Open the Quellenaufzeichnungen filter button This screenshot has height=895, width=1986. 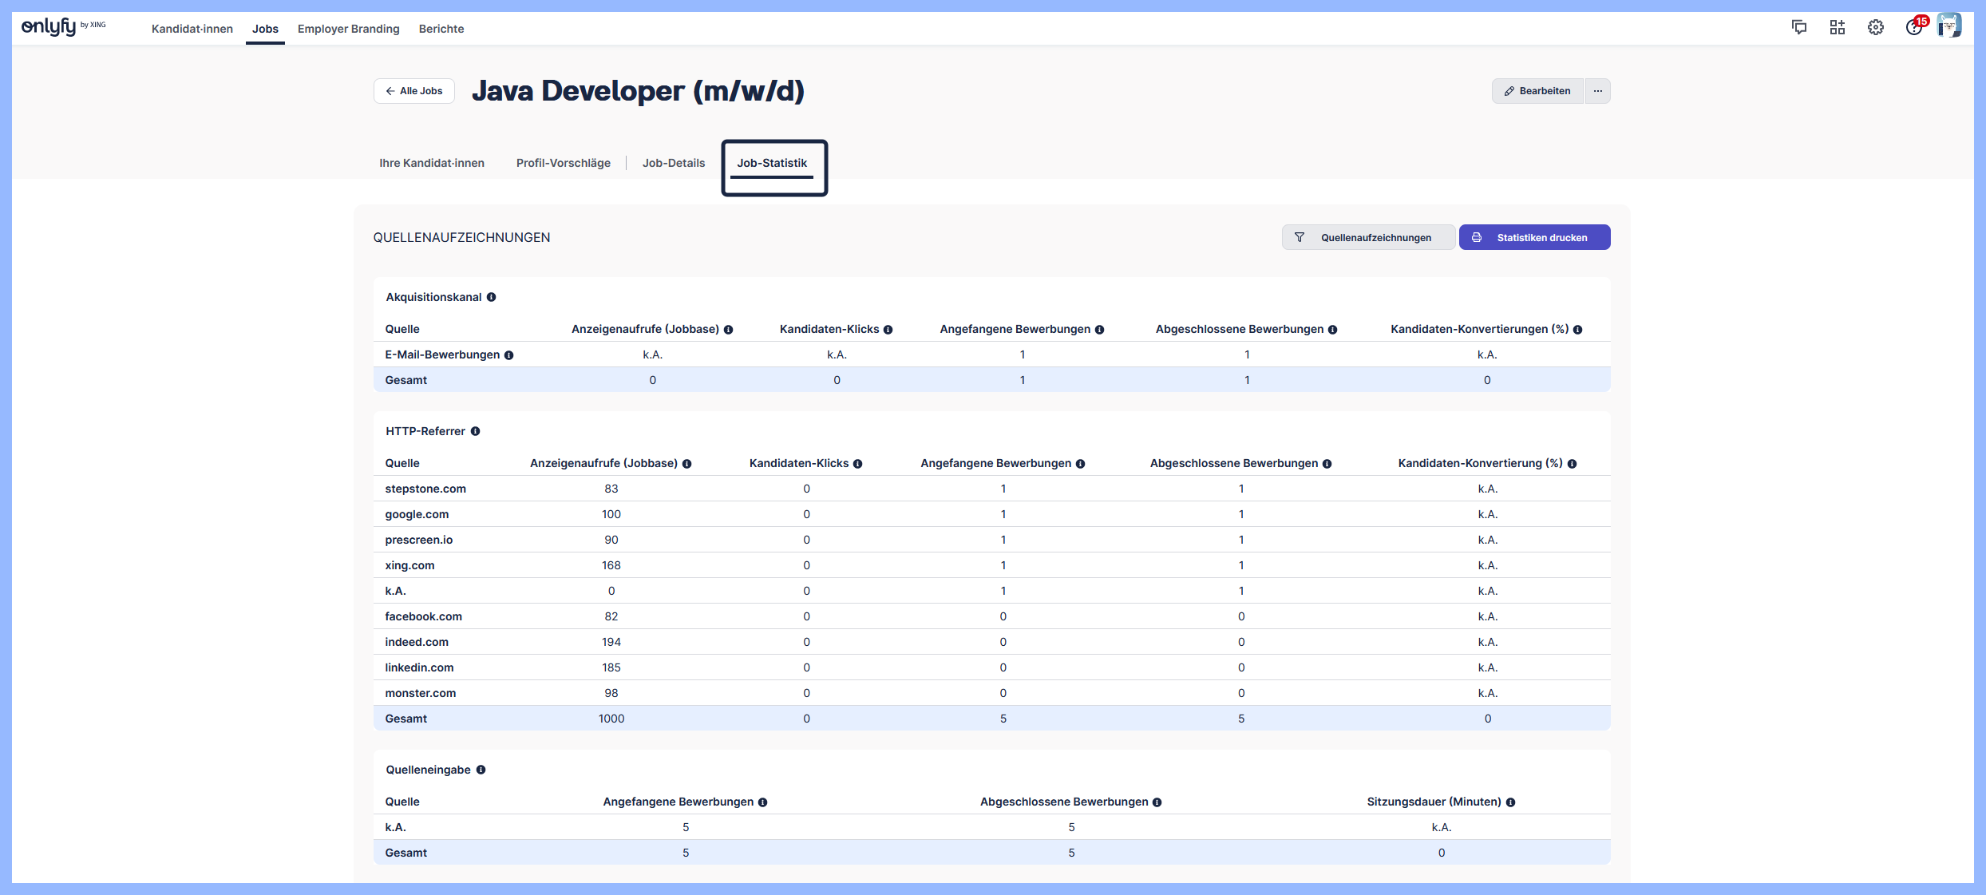click(1367, 237)
